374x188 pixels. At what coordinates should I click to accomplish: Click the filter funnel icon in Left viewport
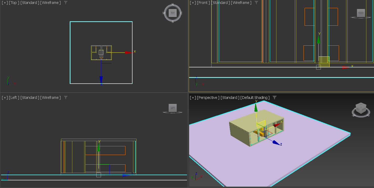pos(66,98)
